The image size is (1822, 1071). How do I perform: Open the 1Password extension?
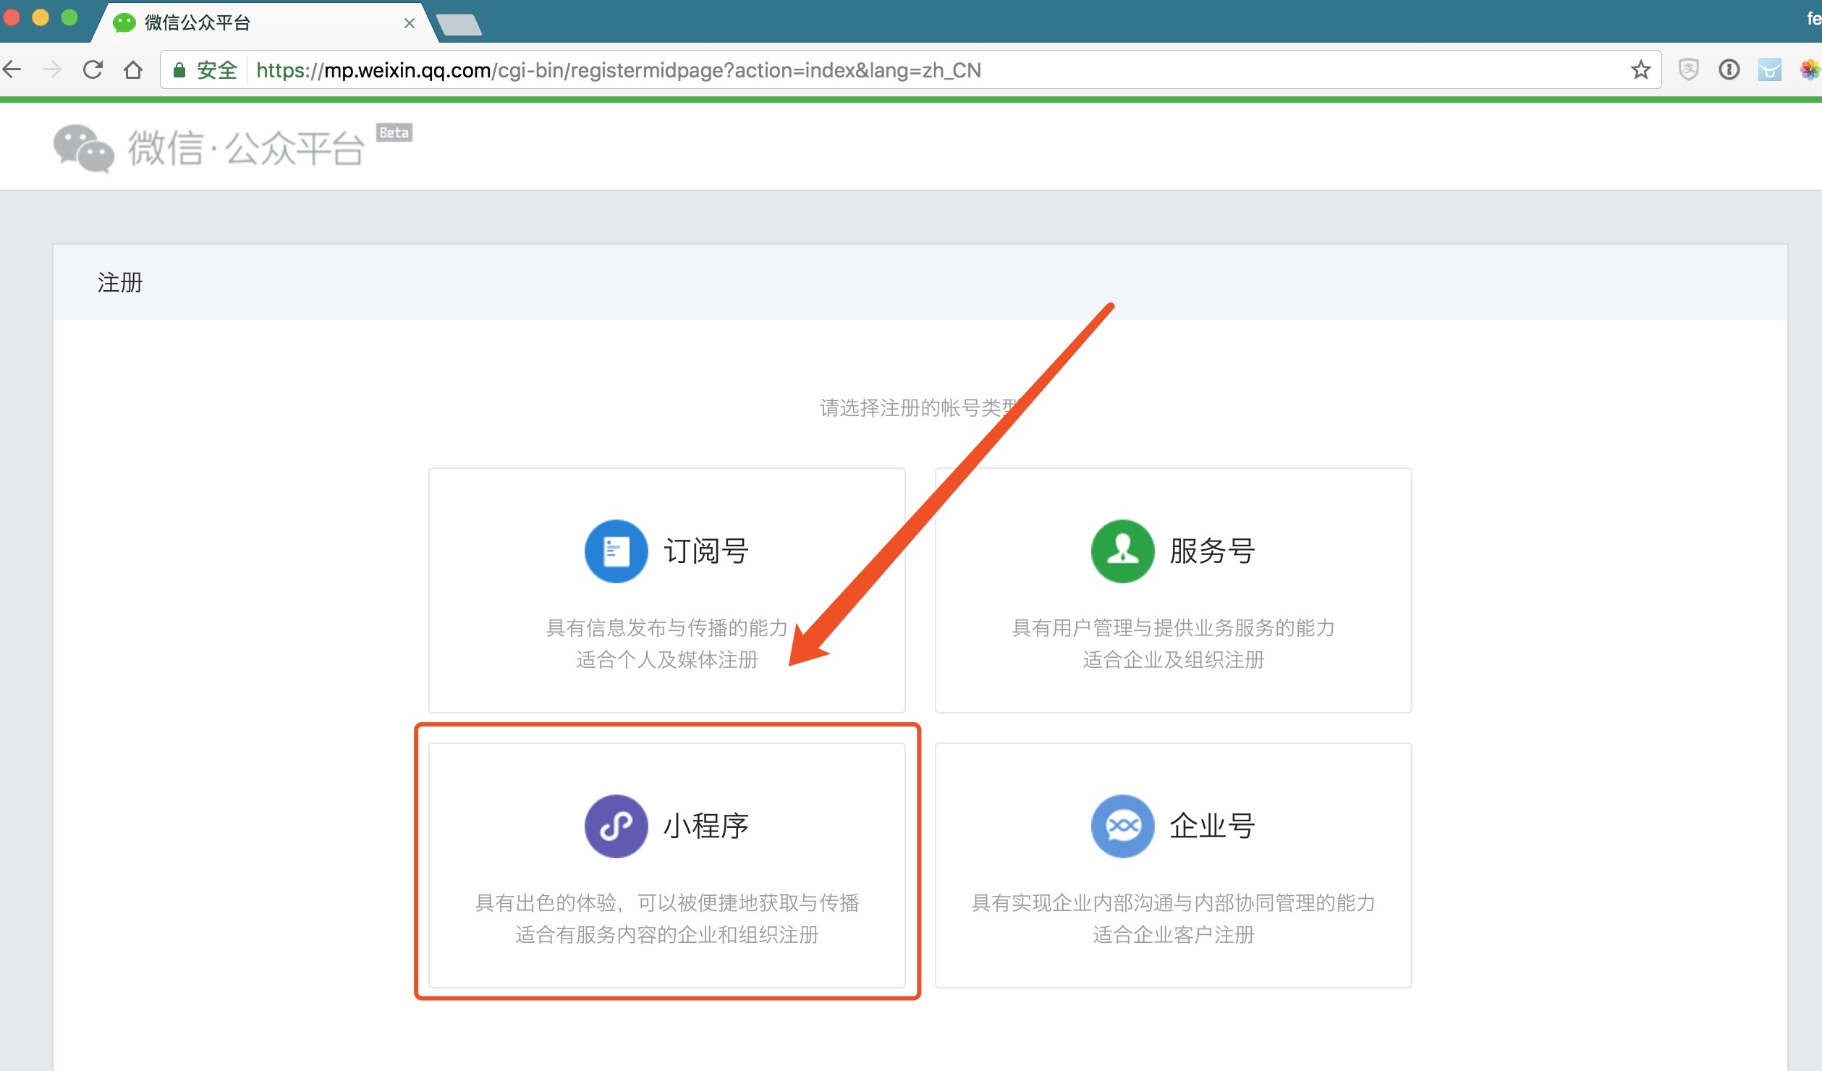1729,69
